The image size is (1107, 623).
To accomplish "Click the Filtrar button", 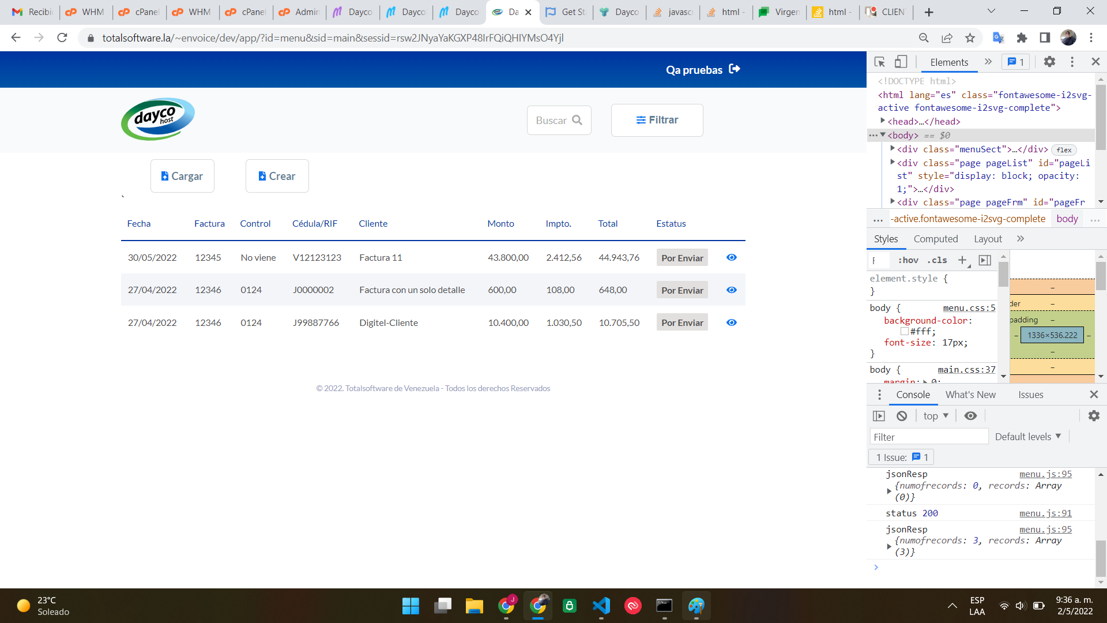I will (x=657, y=120).
